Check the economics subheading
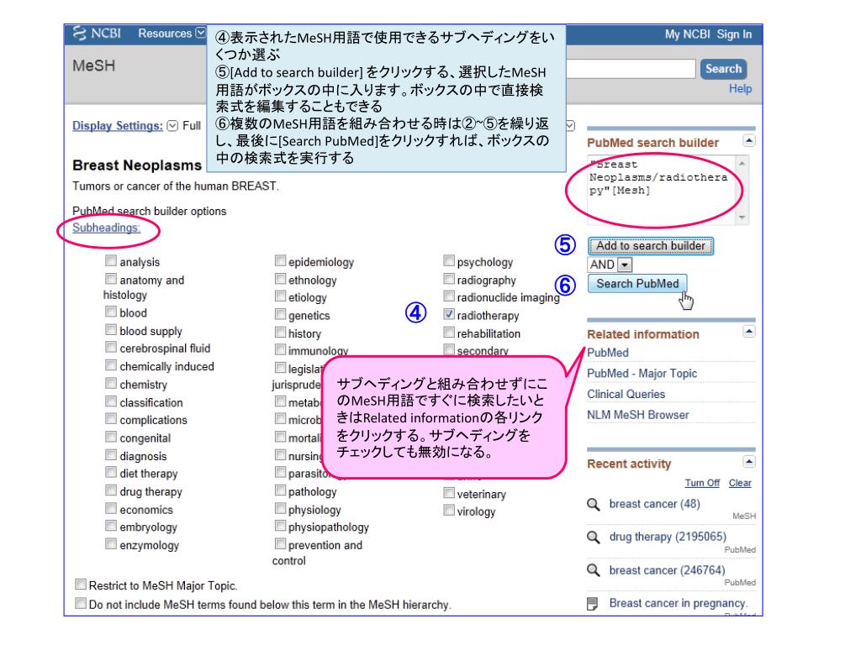 coord(111,508)
